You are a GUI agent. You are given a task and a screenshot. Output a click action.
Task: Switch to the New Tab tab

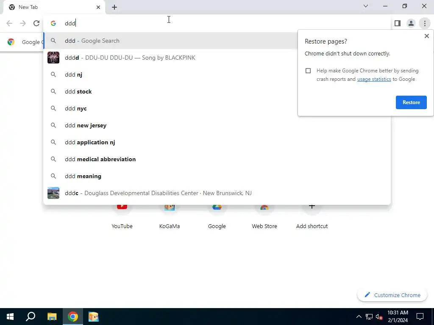pos(54,8)
